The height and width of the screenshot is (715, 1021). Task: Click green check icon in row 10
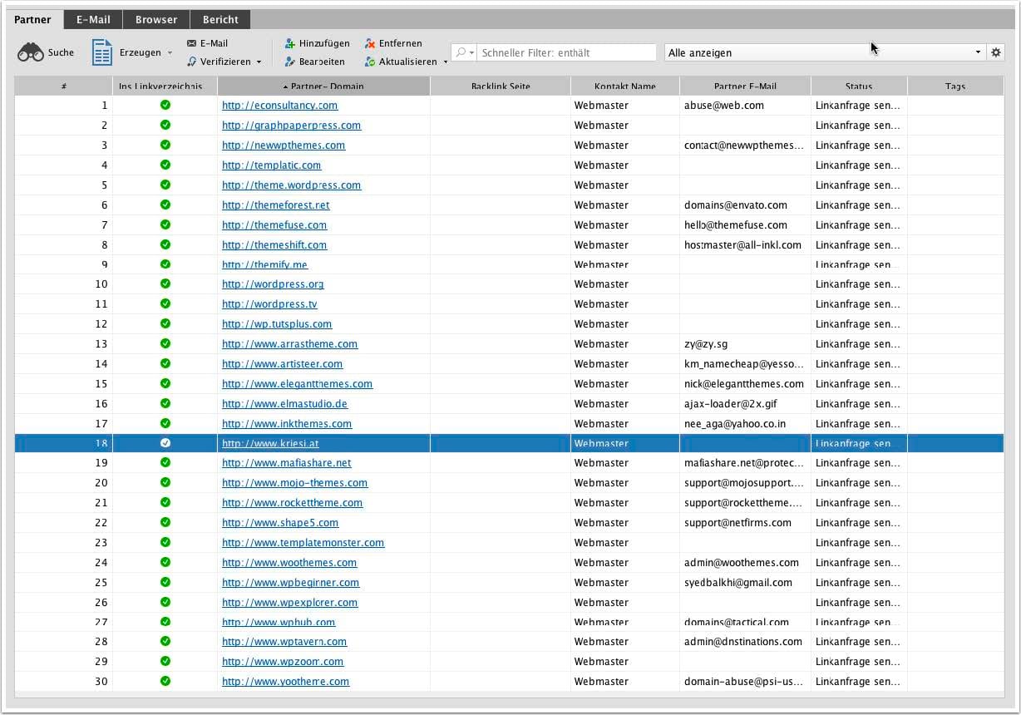(165, 284)
